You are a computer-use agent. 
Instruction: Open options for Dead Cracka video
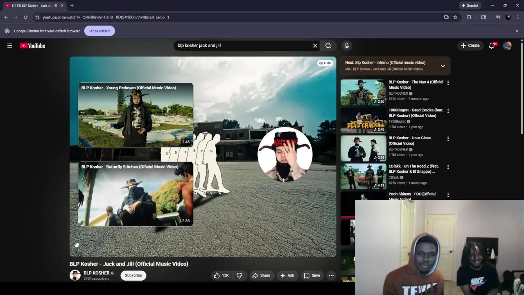coord(448,111)
